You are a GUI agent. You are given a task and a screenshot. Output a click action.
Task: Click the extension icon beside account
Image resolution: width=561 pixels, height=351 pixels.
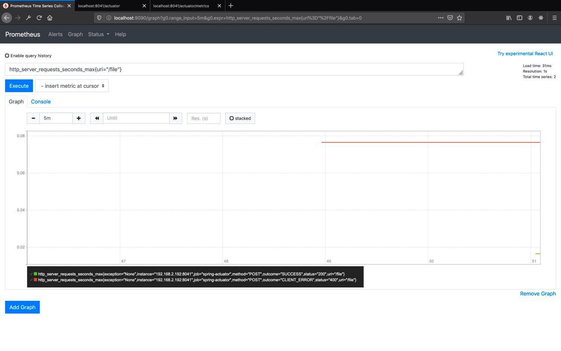[541, 18]
